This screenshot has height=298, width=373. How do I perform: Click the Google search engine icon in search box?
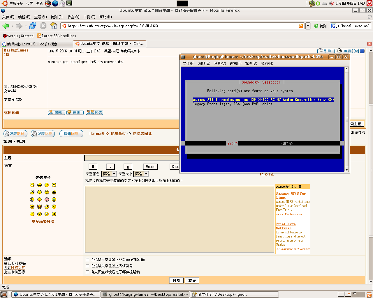[334, 26]
